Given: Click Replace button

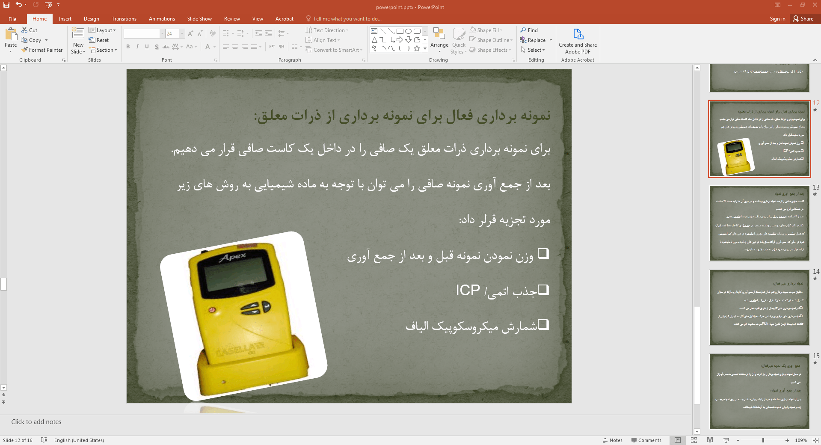Looking at the screenshot, I should [533, 40].
